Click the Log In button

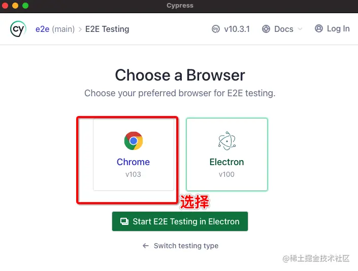[338, 28]
